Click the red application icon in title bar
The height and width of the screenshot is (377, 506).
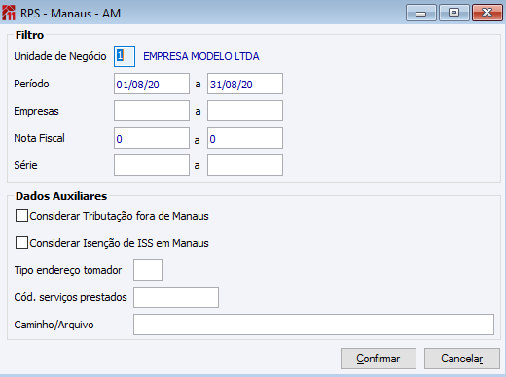(x=9, y=13)
